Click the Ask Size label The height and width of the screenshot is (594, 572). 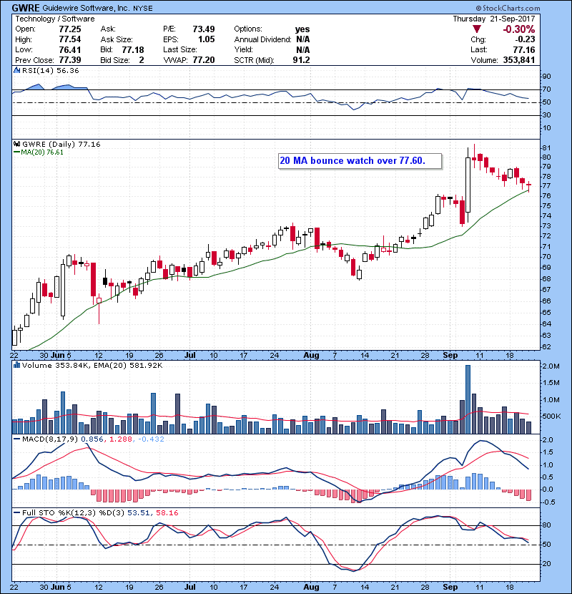117,39
